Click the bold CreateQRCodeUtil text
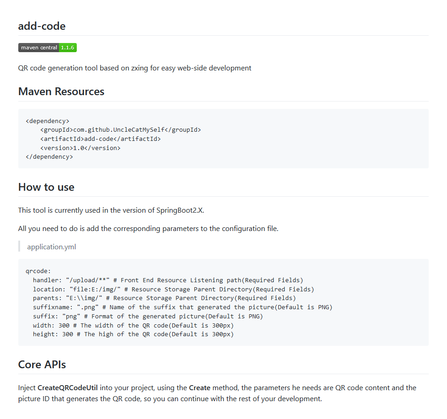 point(68,387)
